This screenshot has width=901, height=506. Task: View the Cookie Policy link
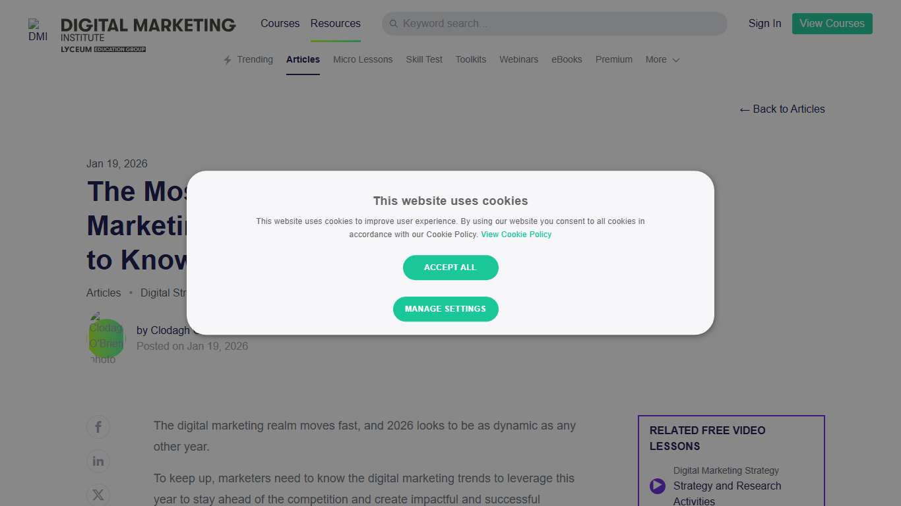516,234
